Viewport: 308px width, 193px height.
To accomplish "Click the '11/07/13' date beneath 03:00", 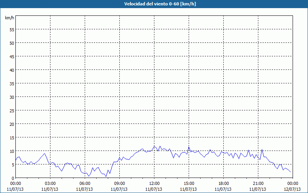I will (50, 189).
